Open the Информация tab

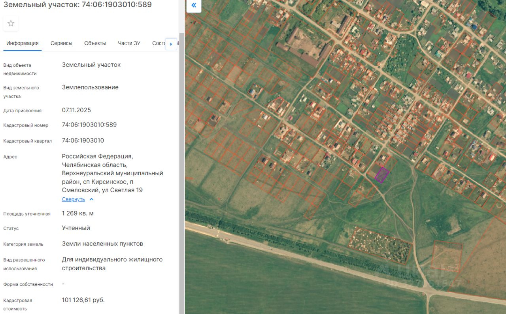pos(22,44)
